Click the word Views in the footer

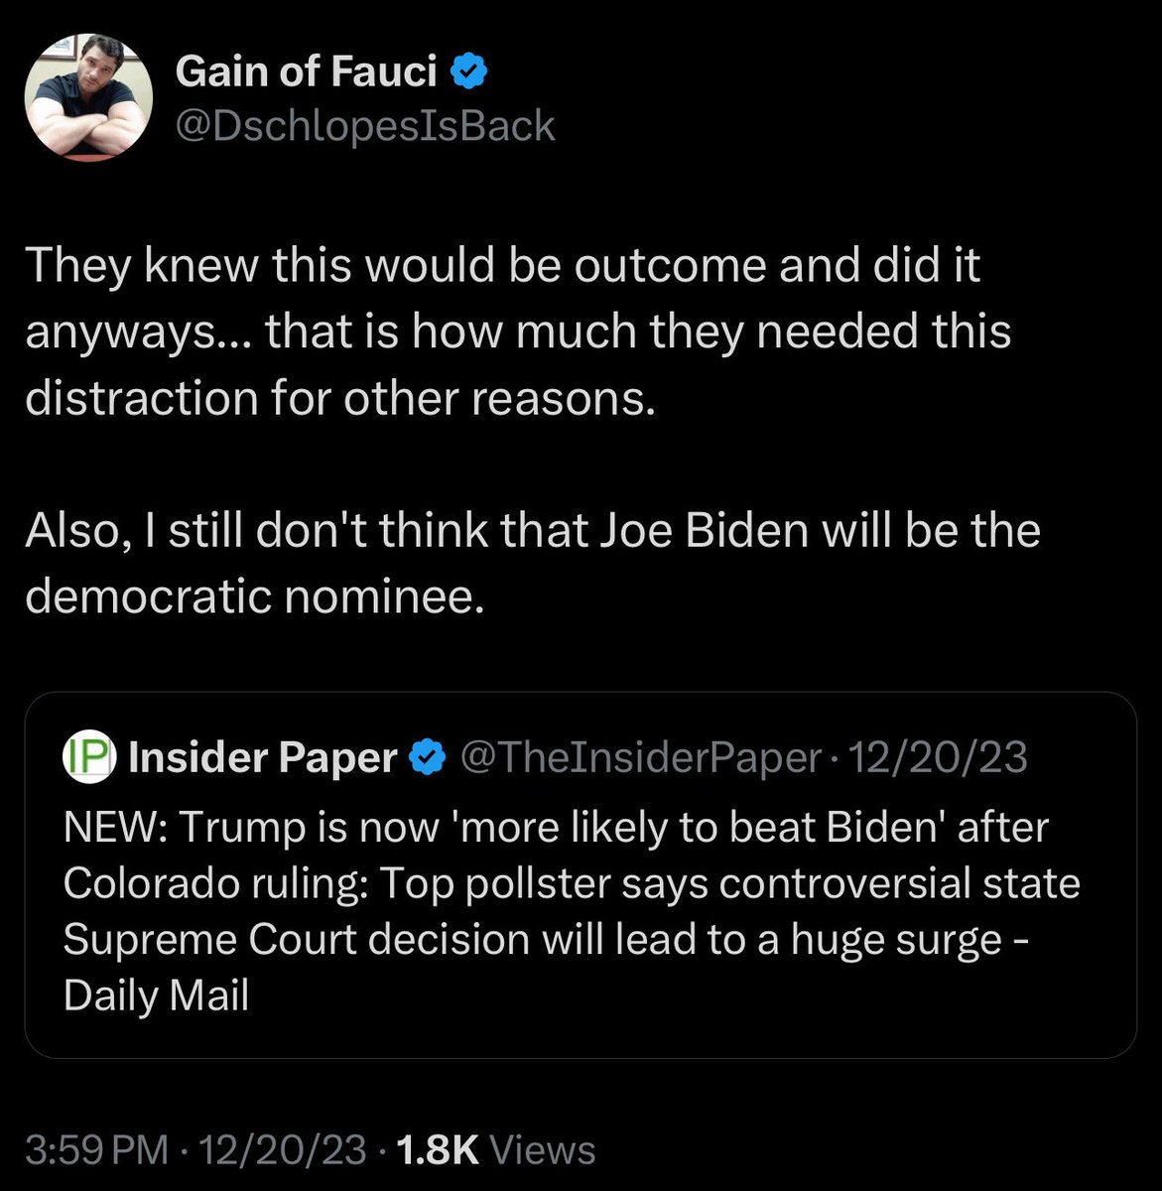(543, 1150)
